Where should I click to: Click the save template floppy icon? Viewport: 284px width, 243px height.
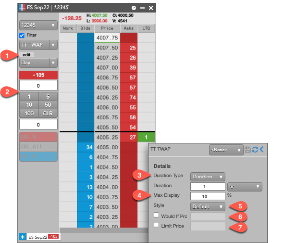click(x=247, y=150)
